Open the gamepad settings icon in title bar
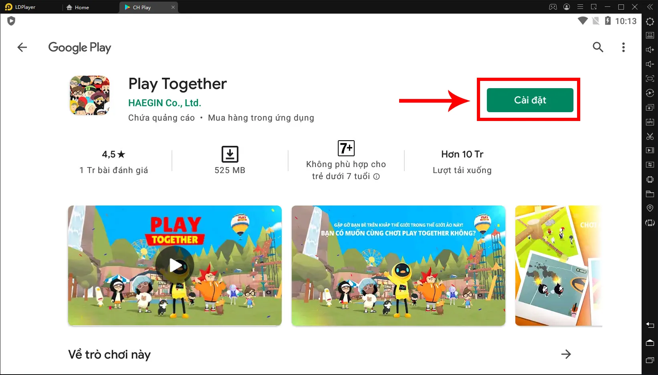This screenshot has width=658, height=375. tap(553, 7)
